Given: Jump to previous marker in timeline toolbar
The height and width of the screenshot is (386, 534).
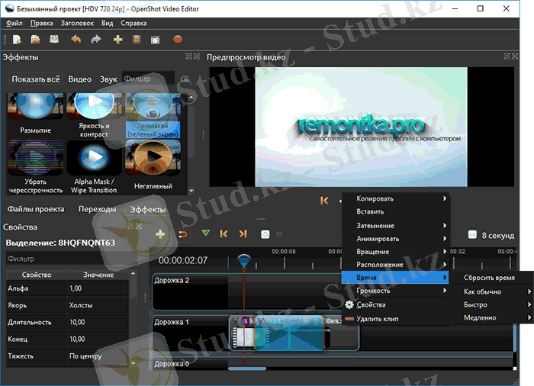Looking at the screenshot, I should 224,234.
